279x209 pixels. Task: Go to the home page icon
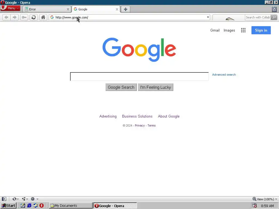coord(43,17)
